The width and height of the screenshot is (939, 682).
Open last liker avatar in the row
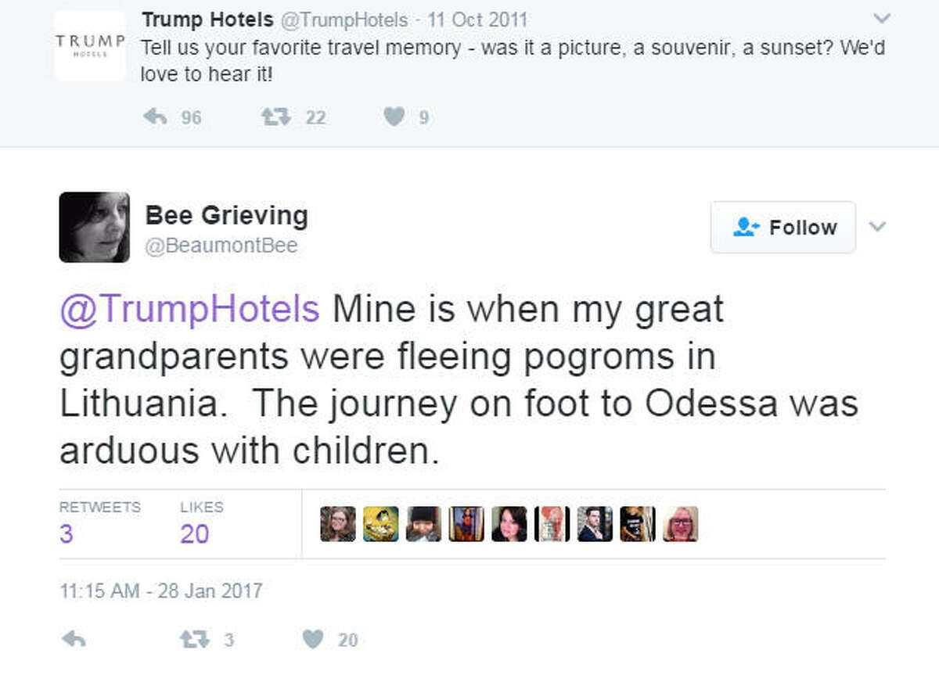[x=681, y=524]
